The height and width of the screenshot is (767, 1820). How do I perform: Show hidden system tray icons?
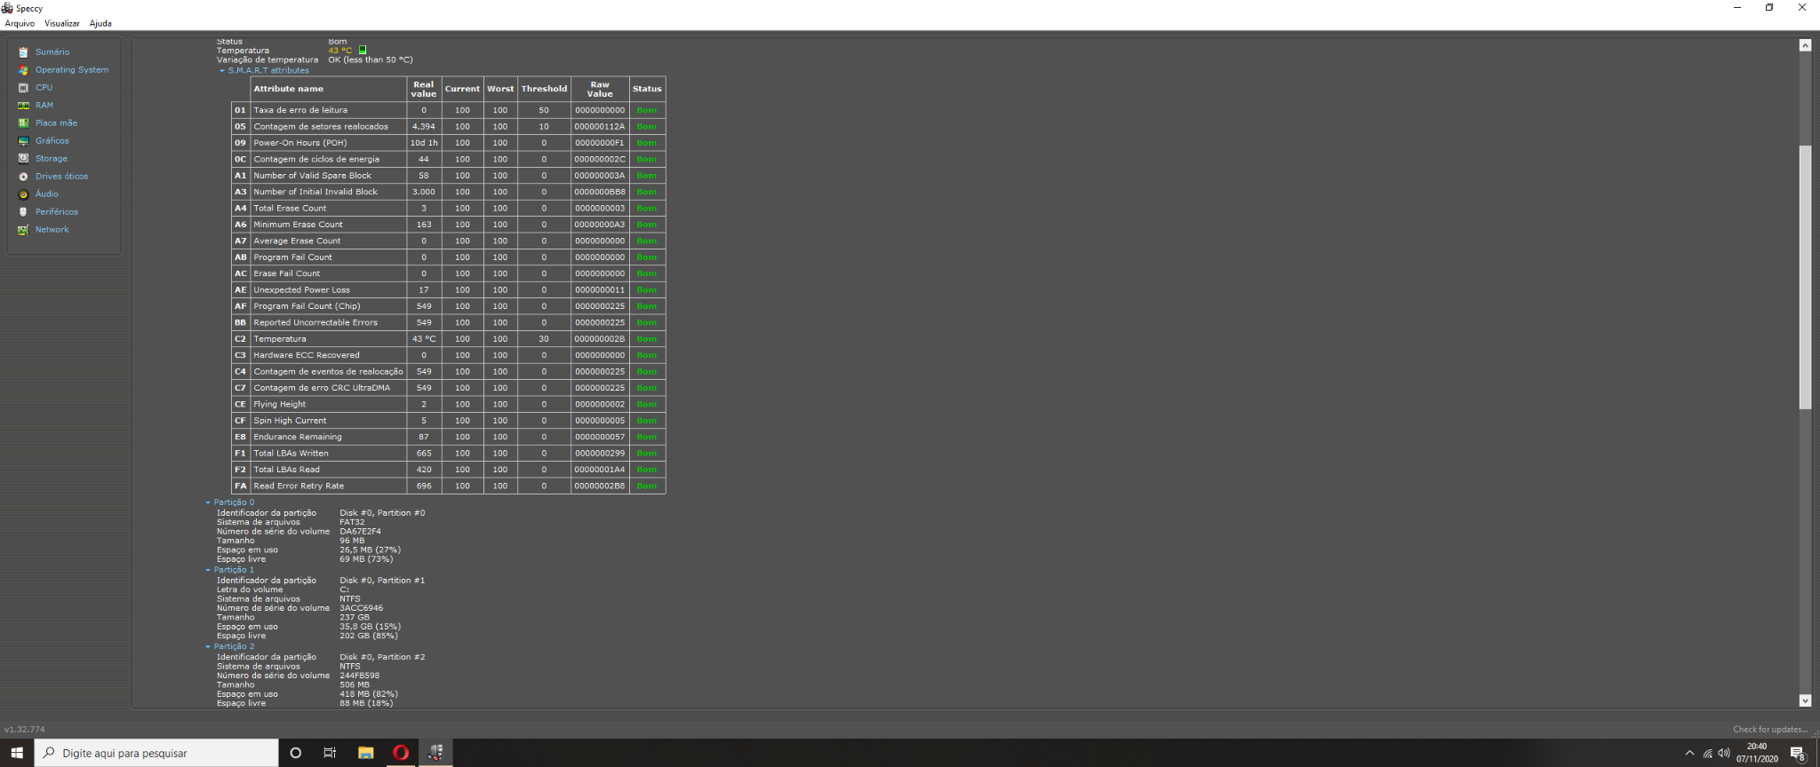[1689, 753]
